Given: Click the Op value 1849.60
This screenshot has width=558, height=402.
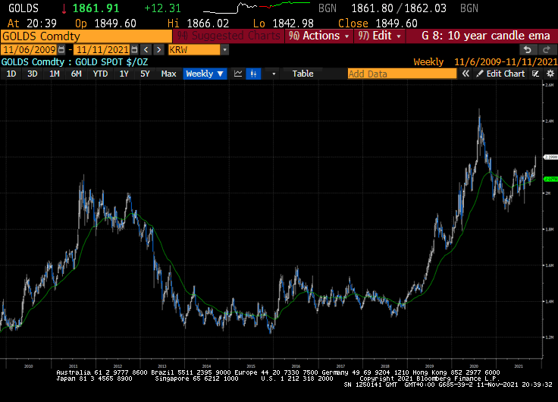Looking at the screenshot, I should (x=115, y=24).
